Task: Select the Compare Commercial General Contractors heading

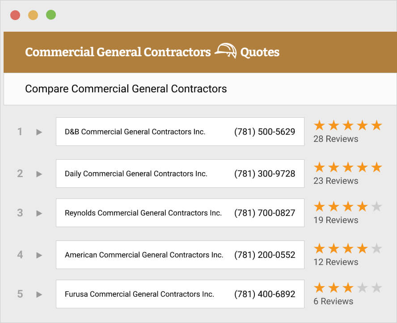Action: point(127,89)
